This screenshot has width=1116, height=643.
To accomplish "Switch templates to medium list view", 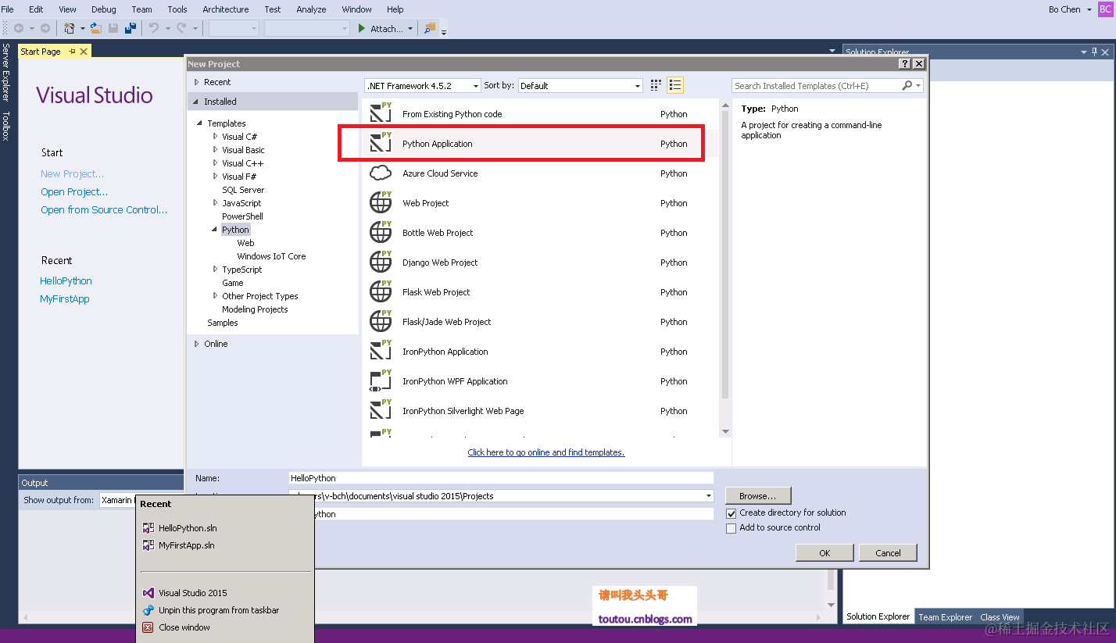I will 676,85.
